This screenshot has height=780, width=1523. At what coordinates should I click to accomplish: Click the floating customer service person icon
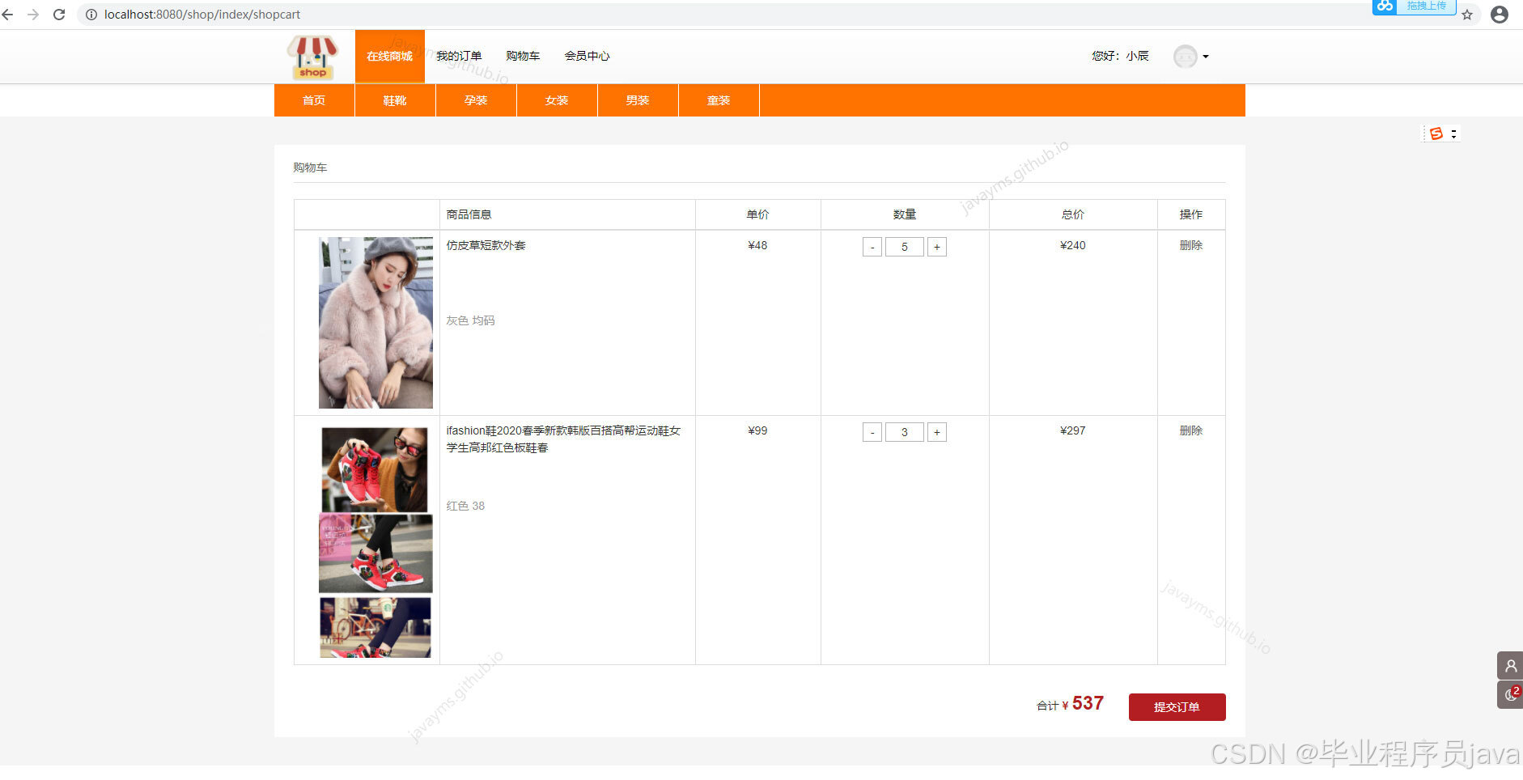[1510, 666]
